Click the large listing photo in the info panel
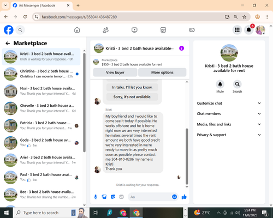273x218 pixels. 229,53
